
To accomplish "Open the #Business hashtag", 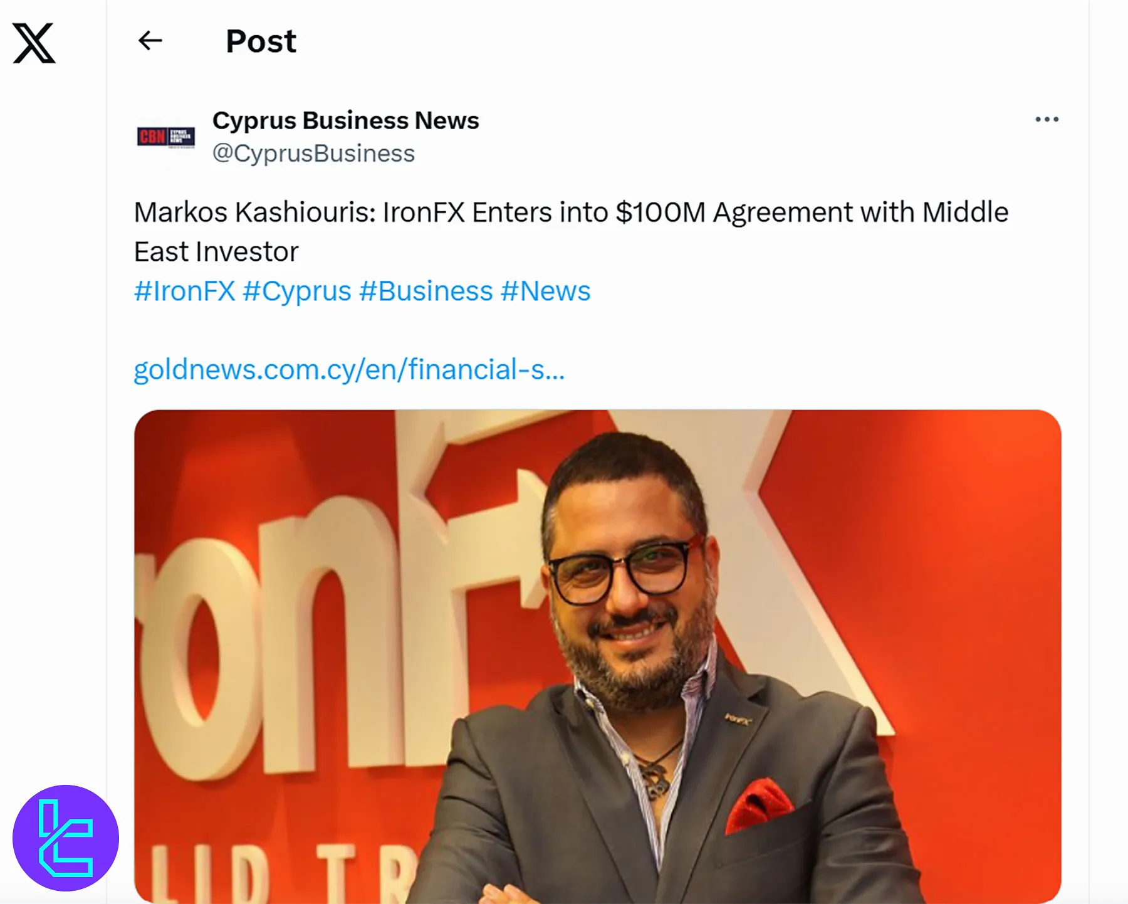I will point(426,292).
